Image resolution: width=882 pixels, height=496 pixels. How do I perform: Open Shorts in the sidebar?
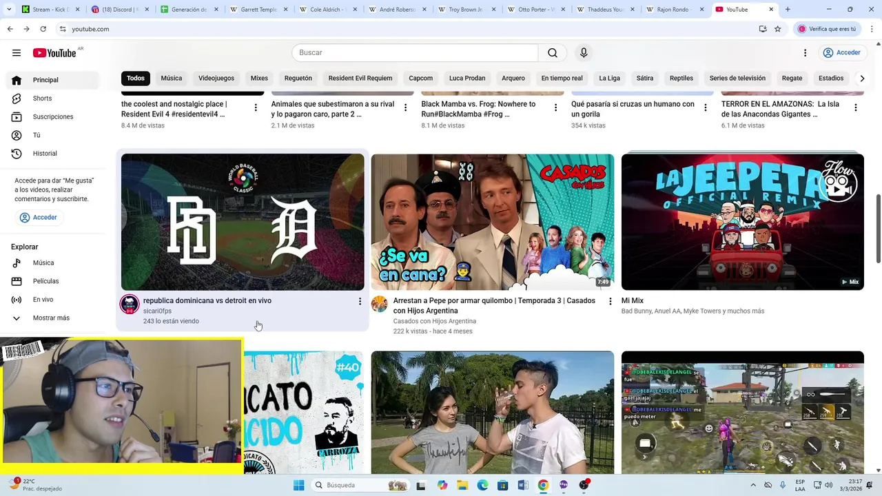click(x=54, y=99)
